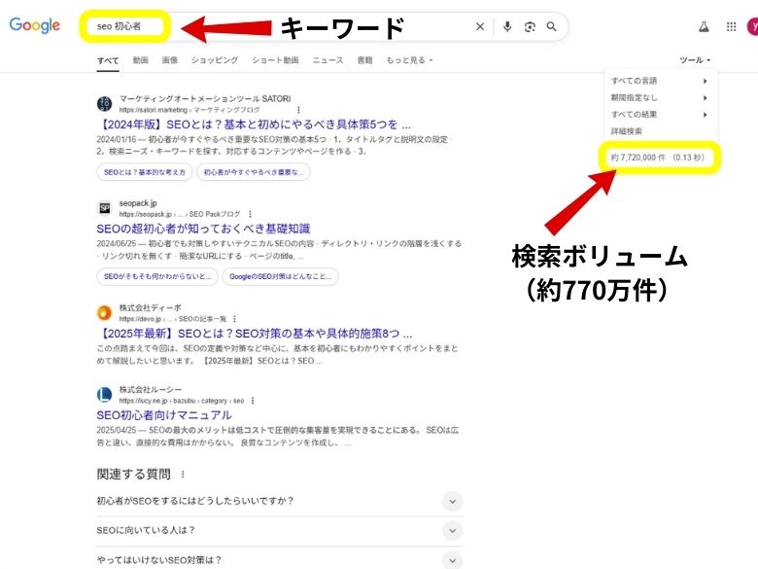Click the SEOがそもそも何かわからないと chip
Screen dimensions: 758x569
[x=157, y=277]
